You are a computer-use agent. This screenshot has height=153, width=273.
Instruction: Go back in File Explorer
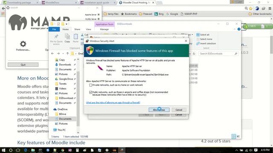click(x=52, y=54)
